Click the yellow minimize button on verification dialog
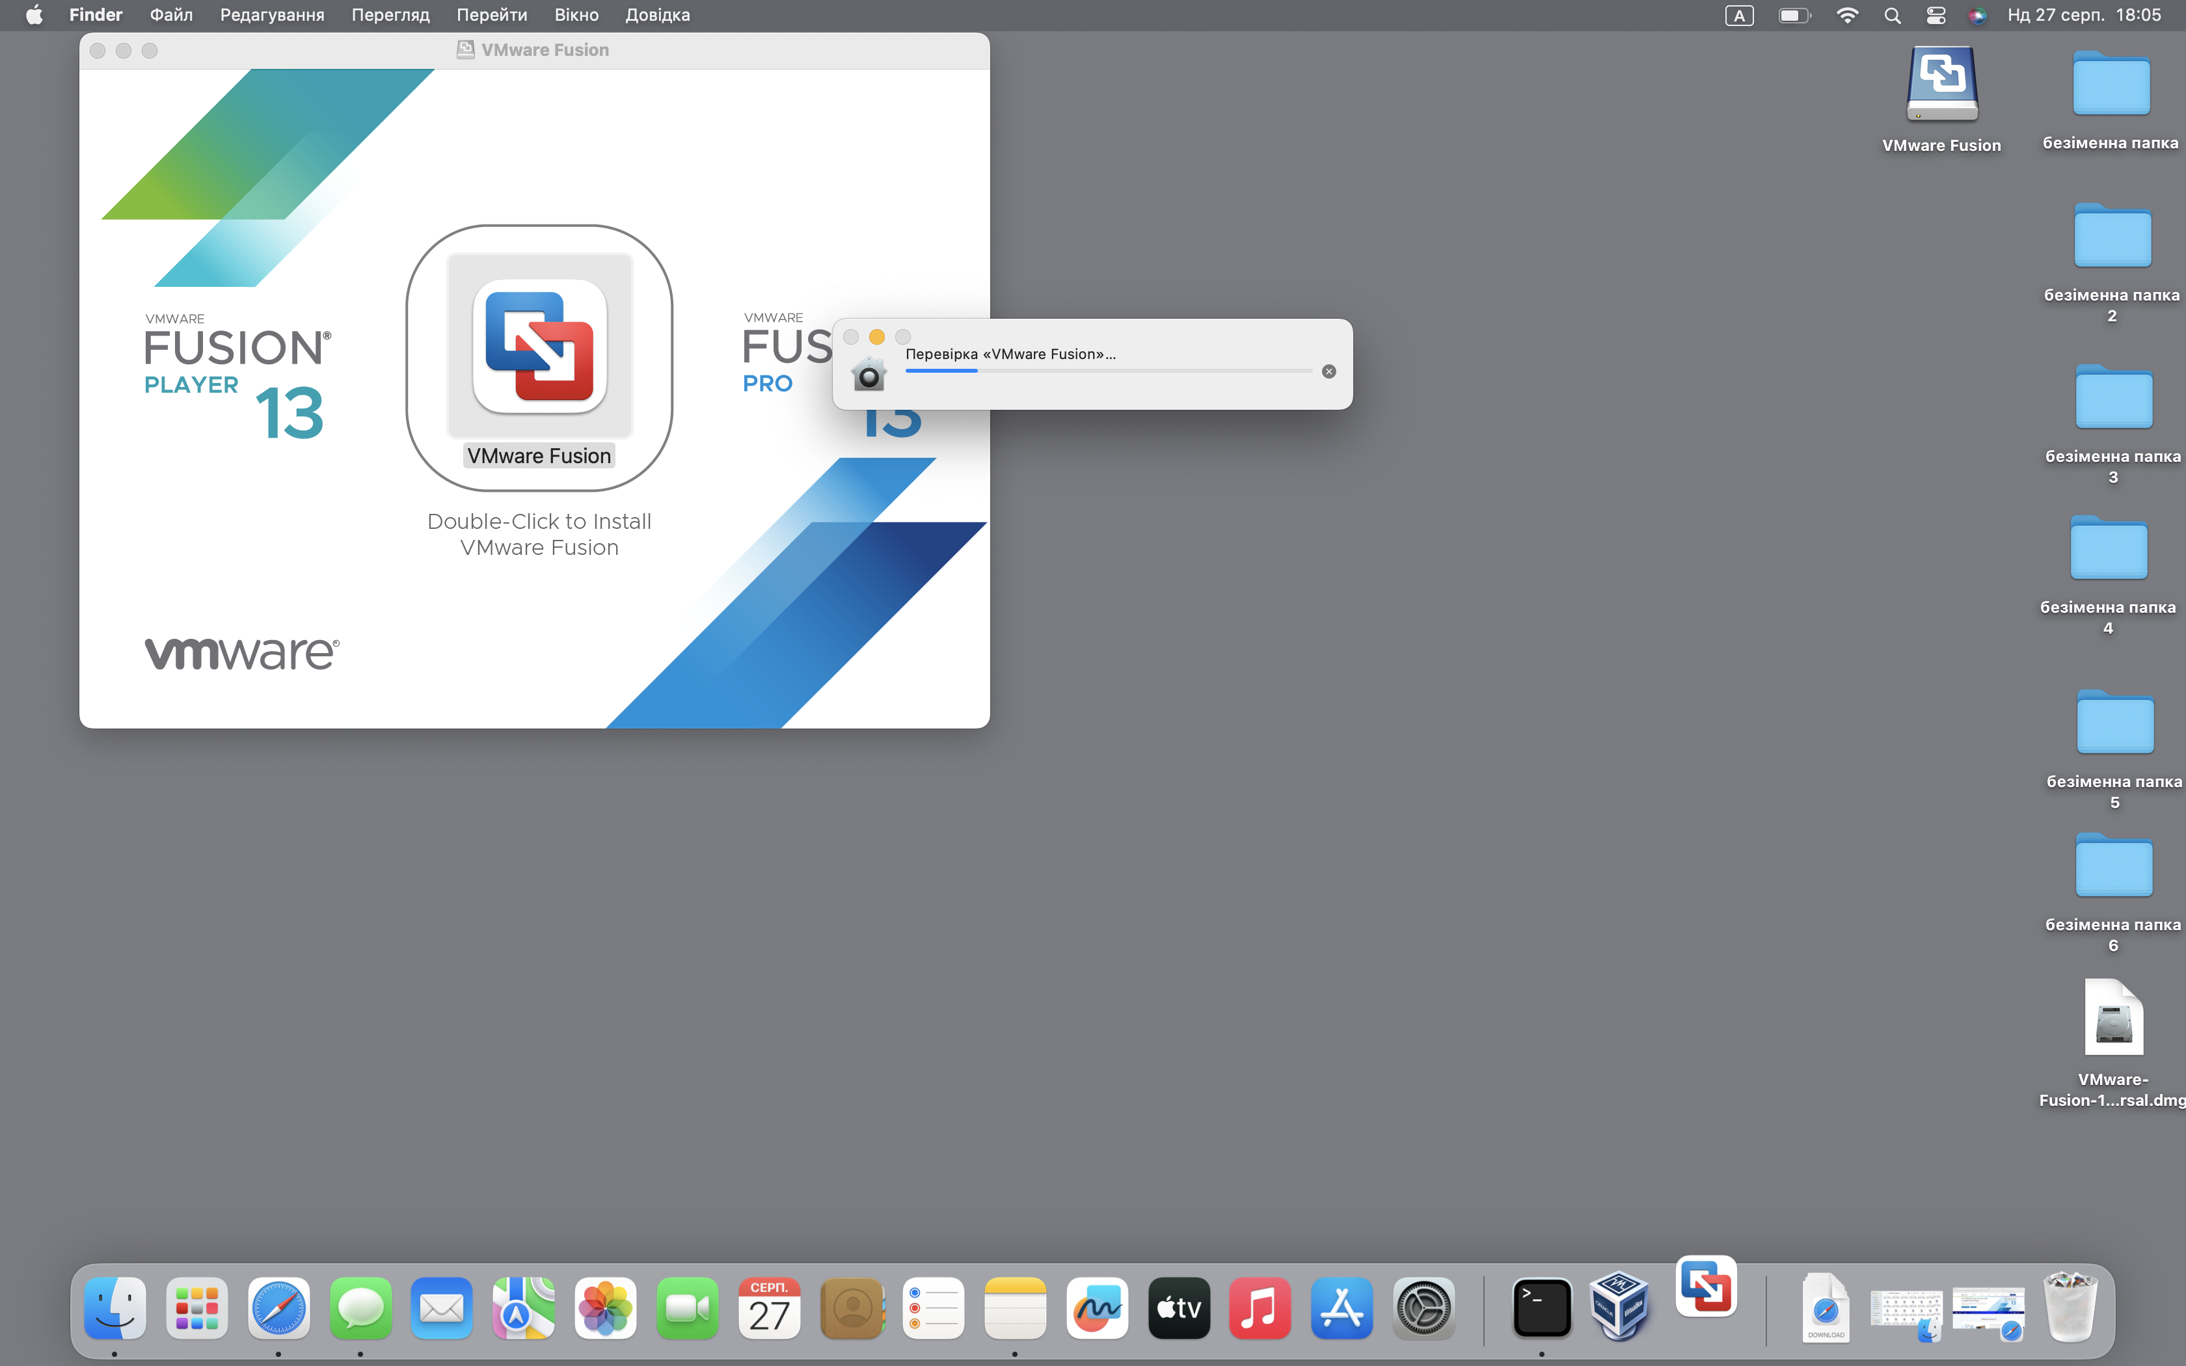This screenshot has height=1366, width=2186. tap(876, 337)
